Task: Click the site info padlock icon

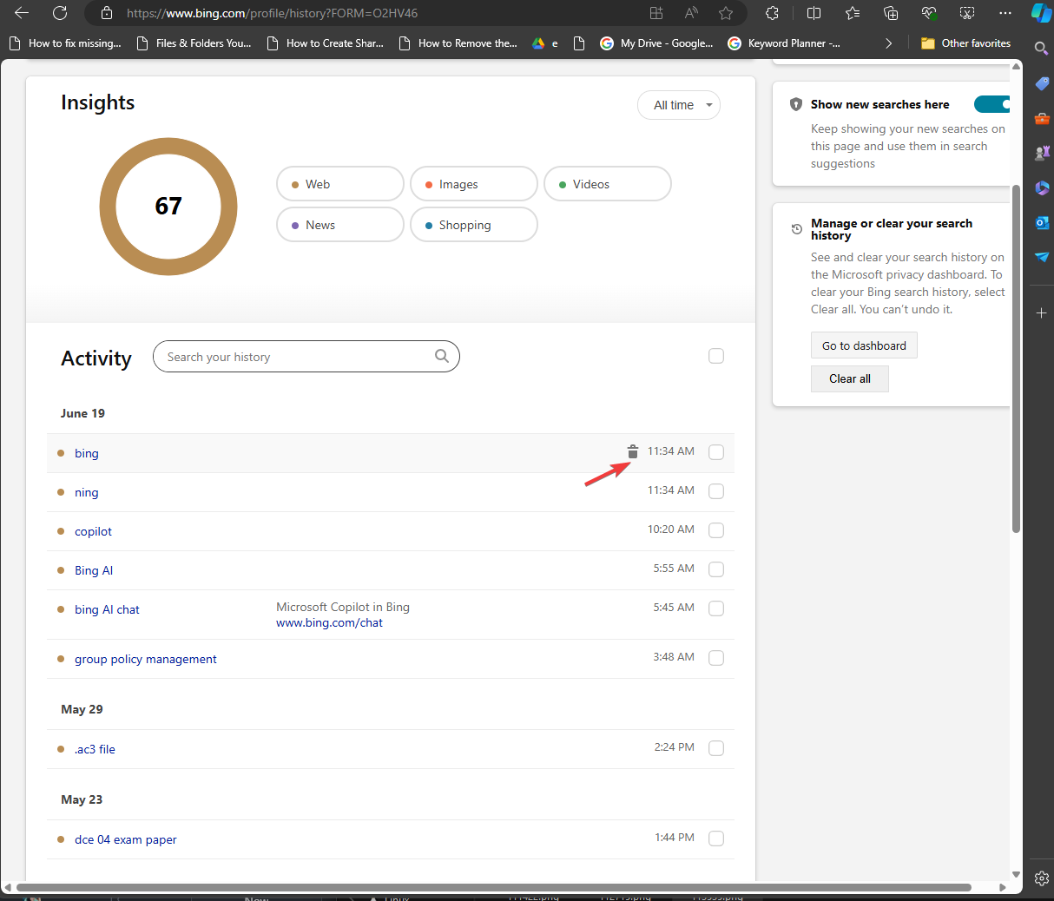Action: pyautogui.click(x=107, y=13)
